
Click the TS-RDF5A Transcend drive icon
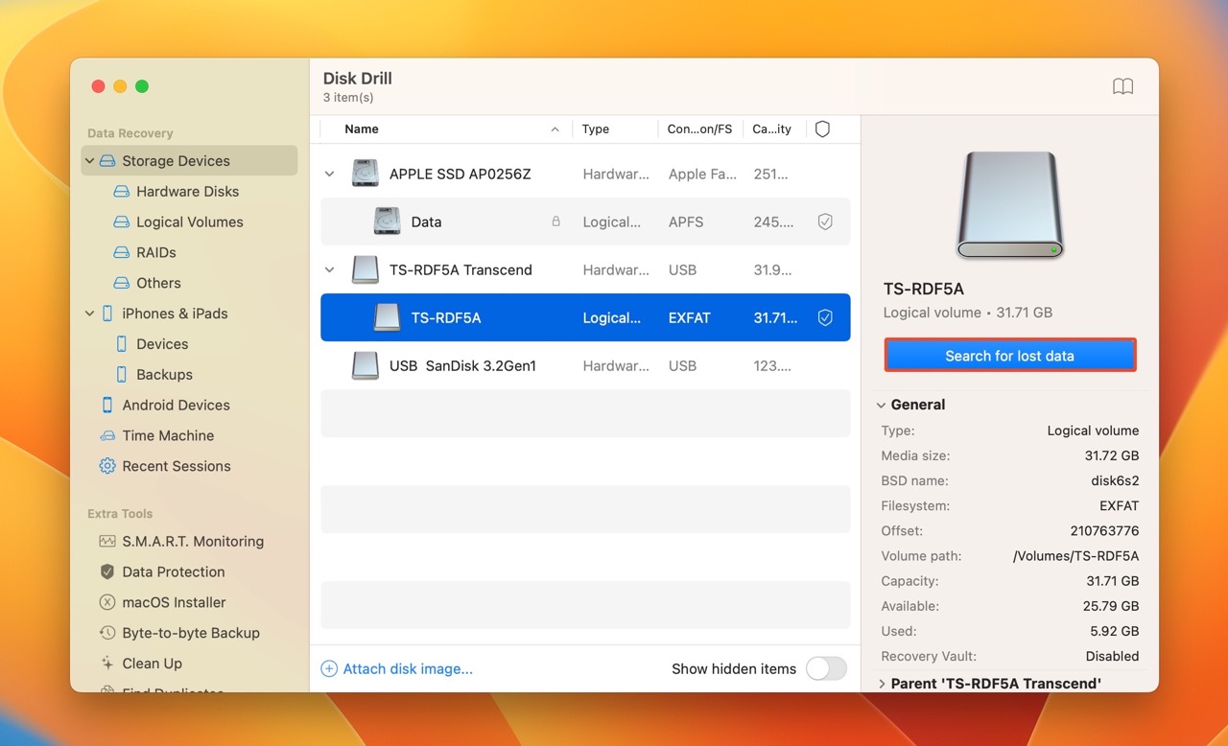tap(365, 269)
